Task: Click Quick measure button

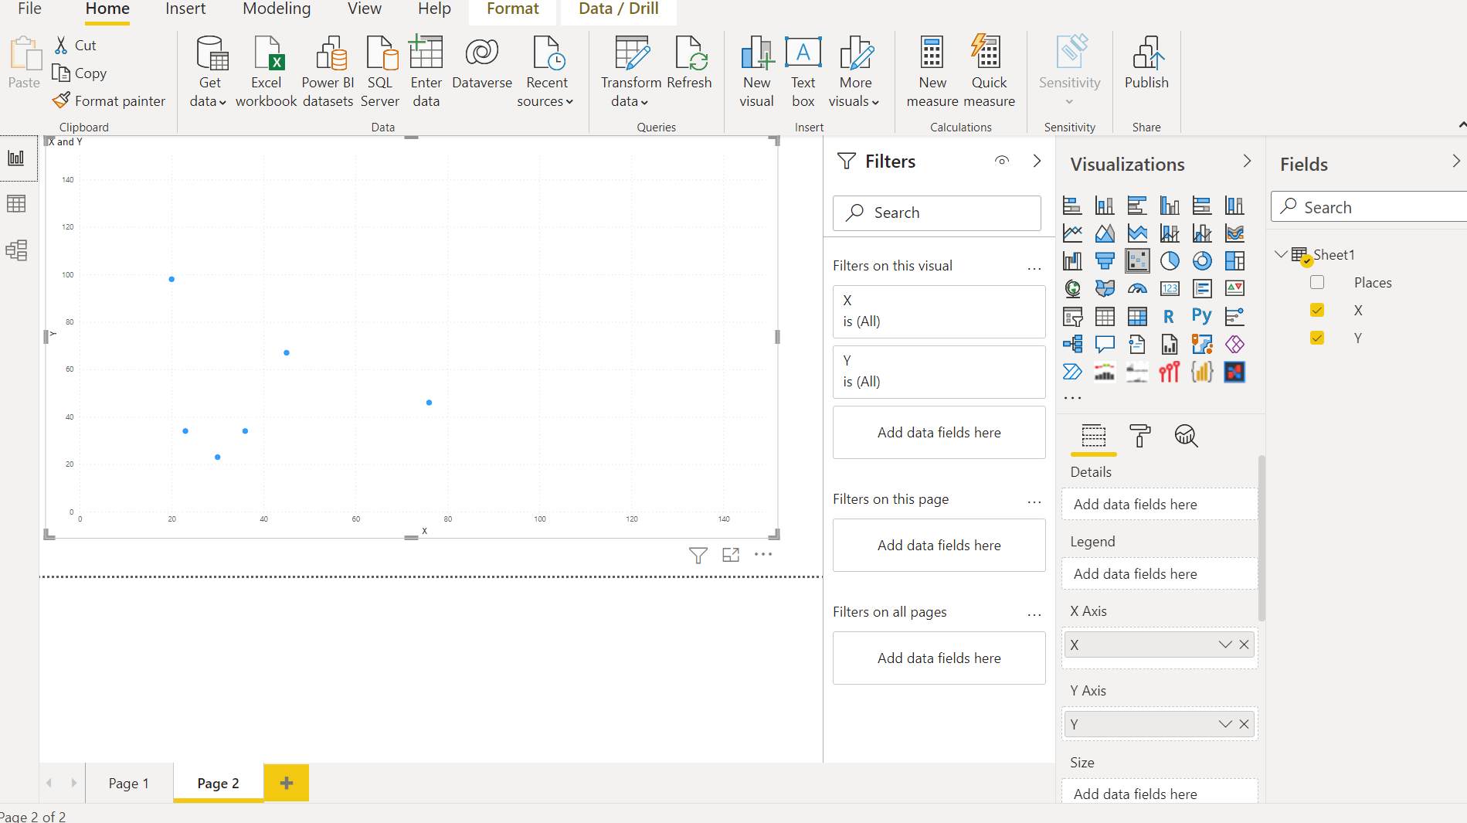Action: click(x=989, y=72)
